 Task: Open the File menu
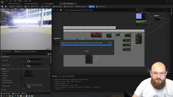click(x=6, y=1)
